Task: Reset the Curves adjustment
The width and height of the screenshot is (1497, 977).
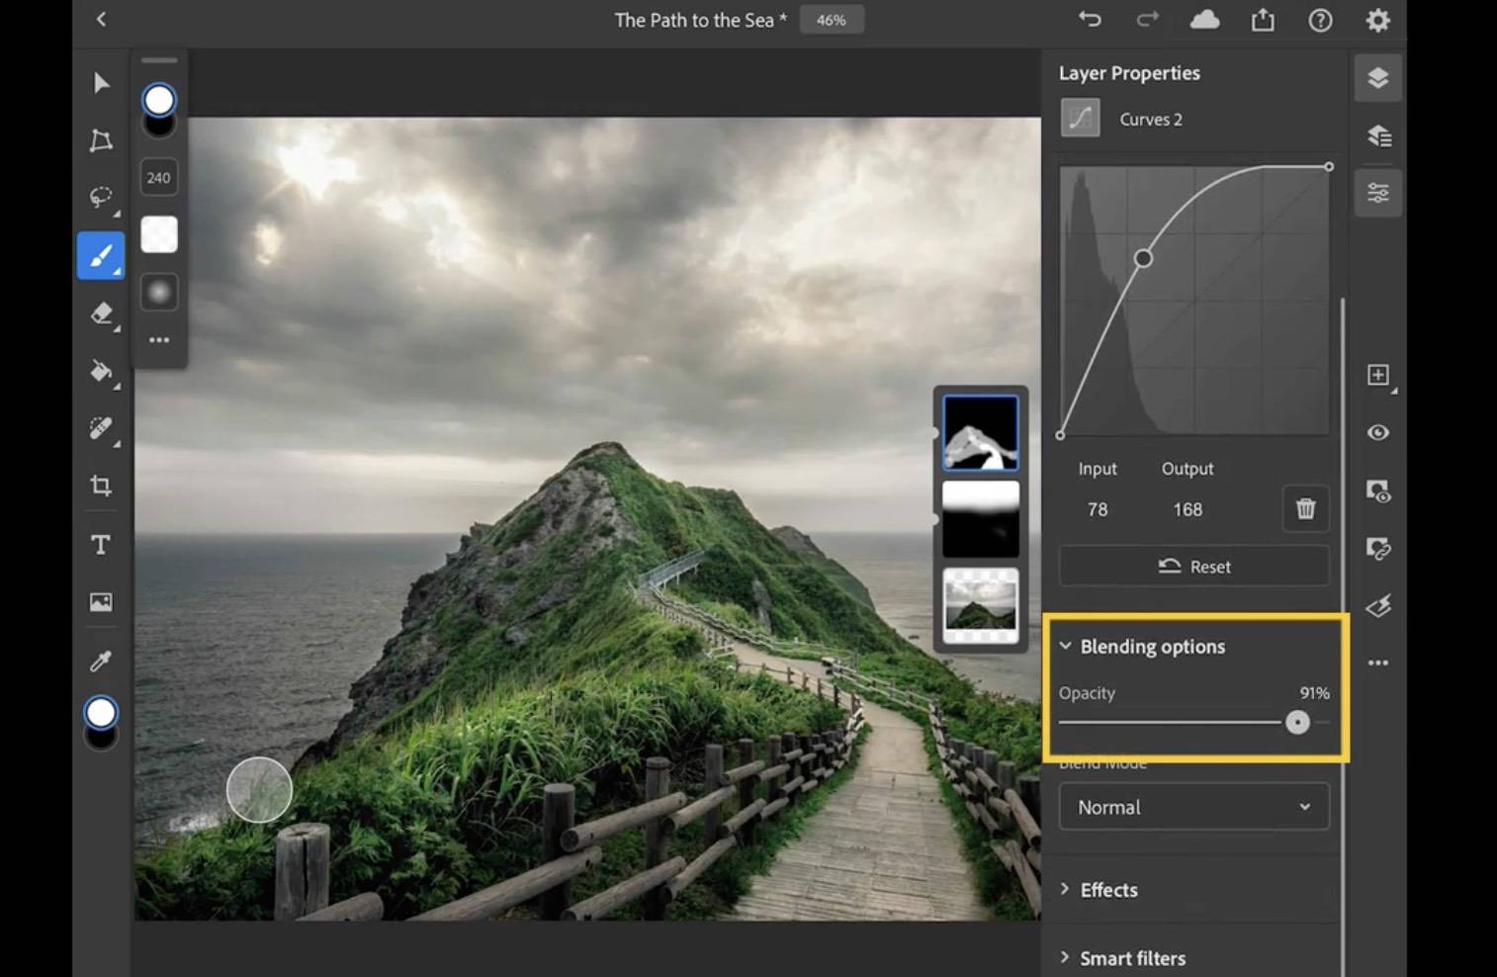Action: pyautogui.click(x=1193, y=567)
